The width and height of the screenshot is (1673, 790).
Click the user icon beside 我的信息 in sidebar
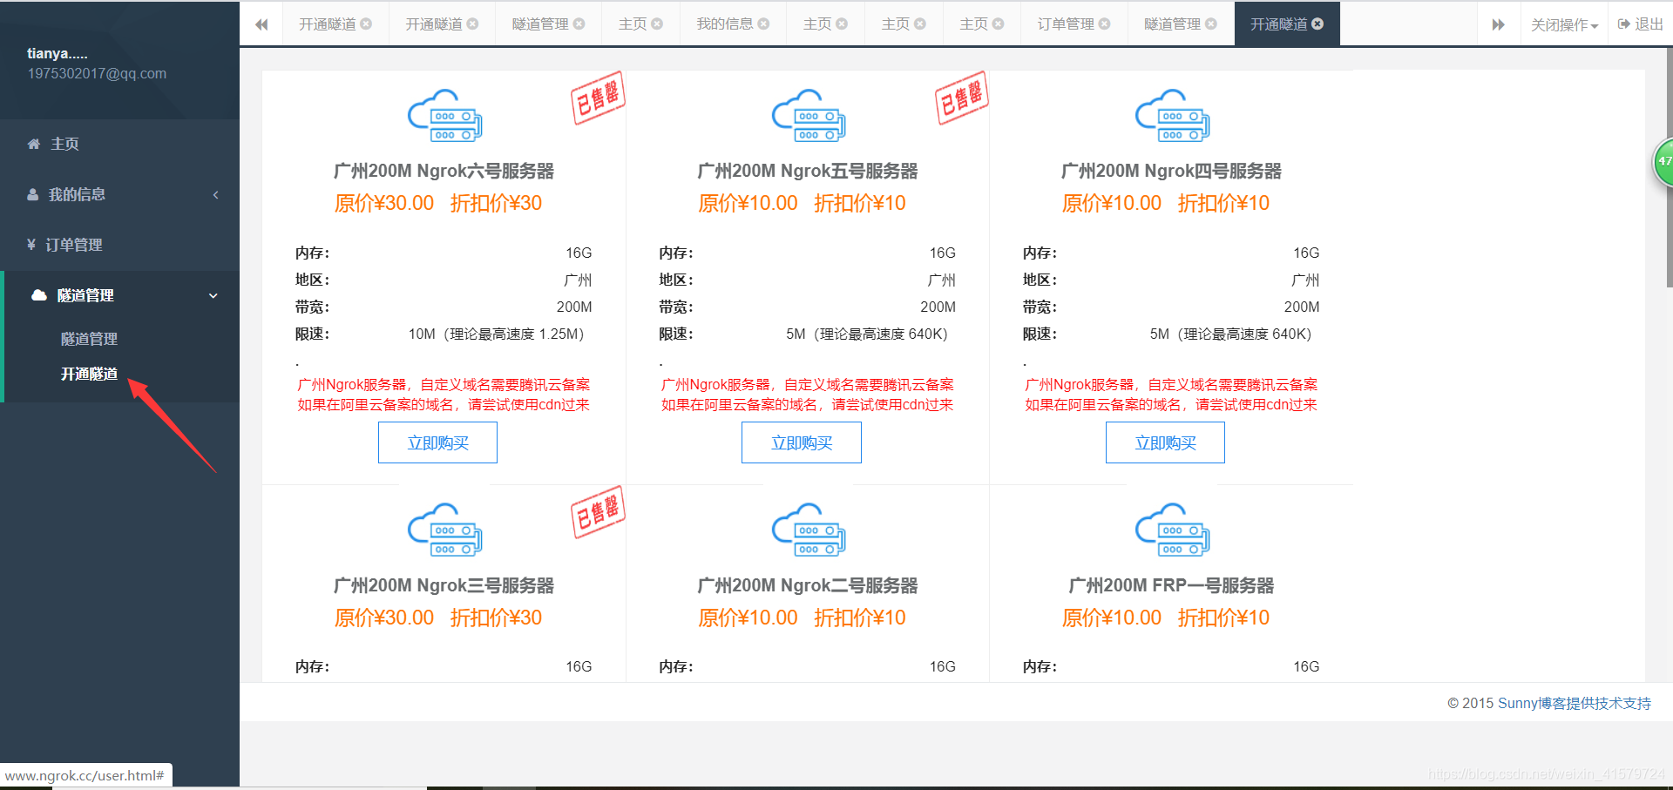[32, 194]
